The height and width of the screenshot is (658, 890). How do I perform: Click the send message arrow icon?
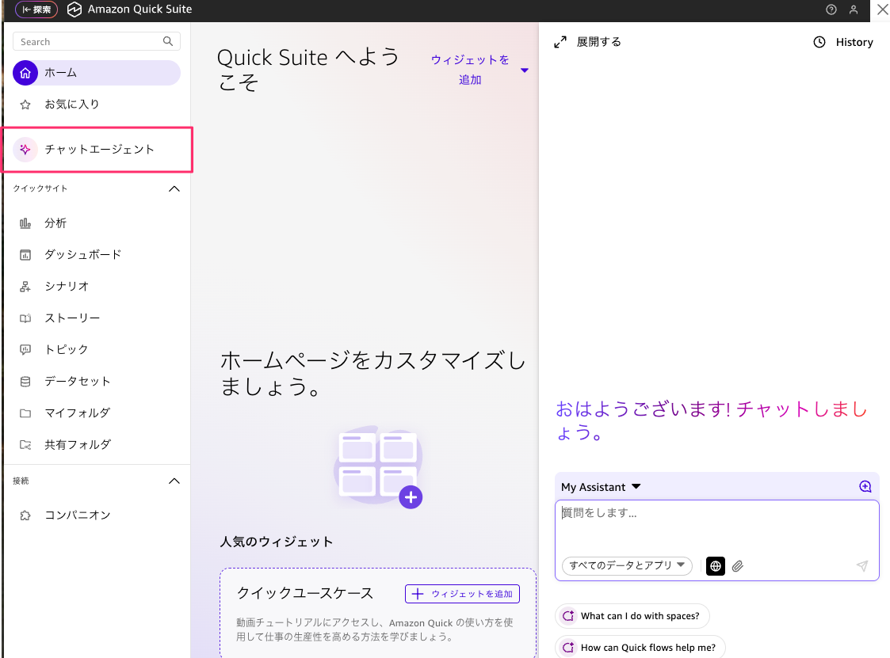862,566
